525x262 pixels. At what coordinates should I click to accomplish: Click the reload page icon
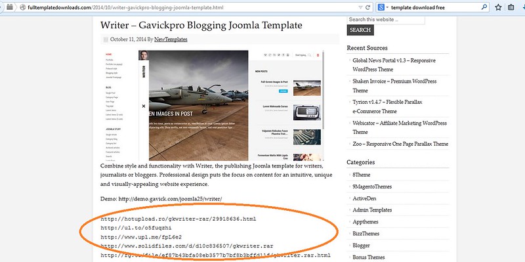(367, 7)
